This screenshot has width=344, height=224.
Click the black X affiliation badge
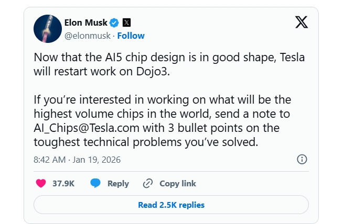(x=126, y=23)
